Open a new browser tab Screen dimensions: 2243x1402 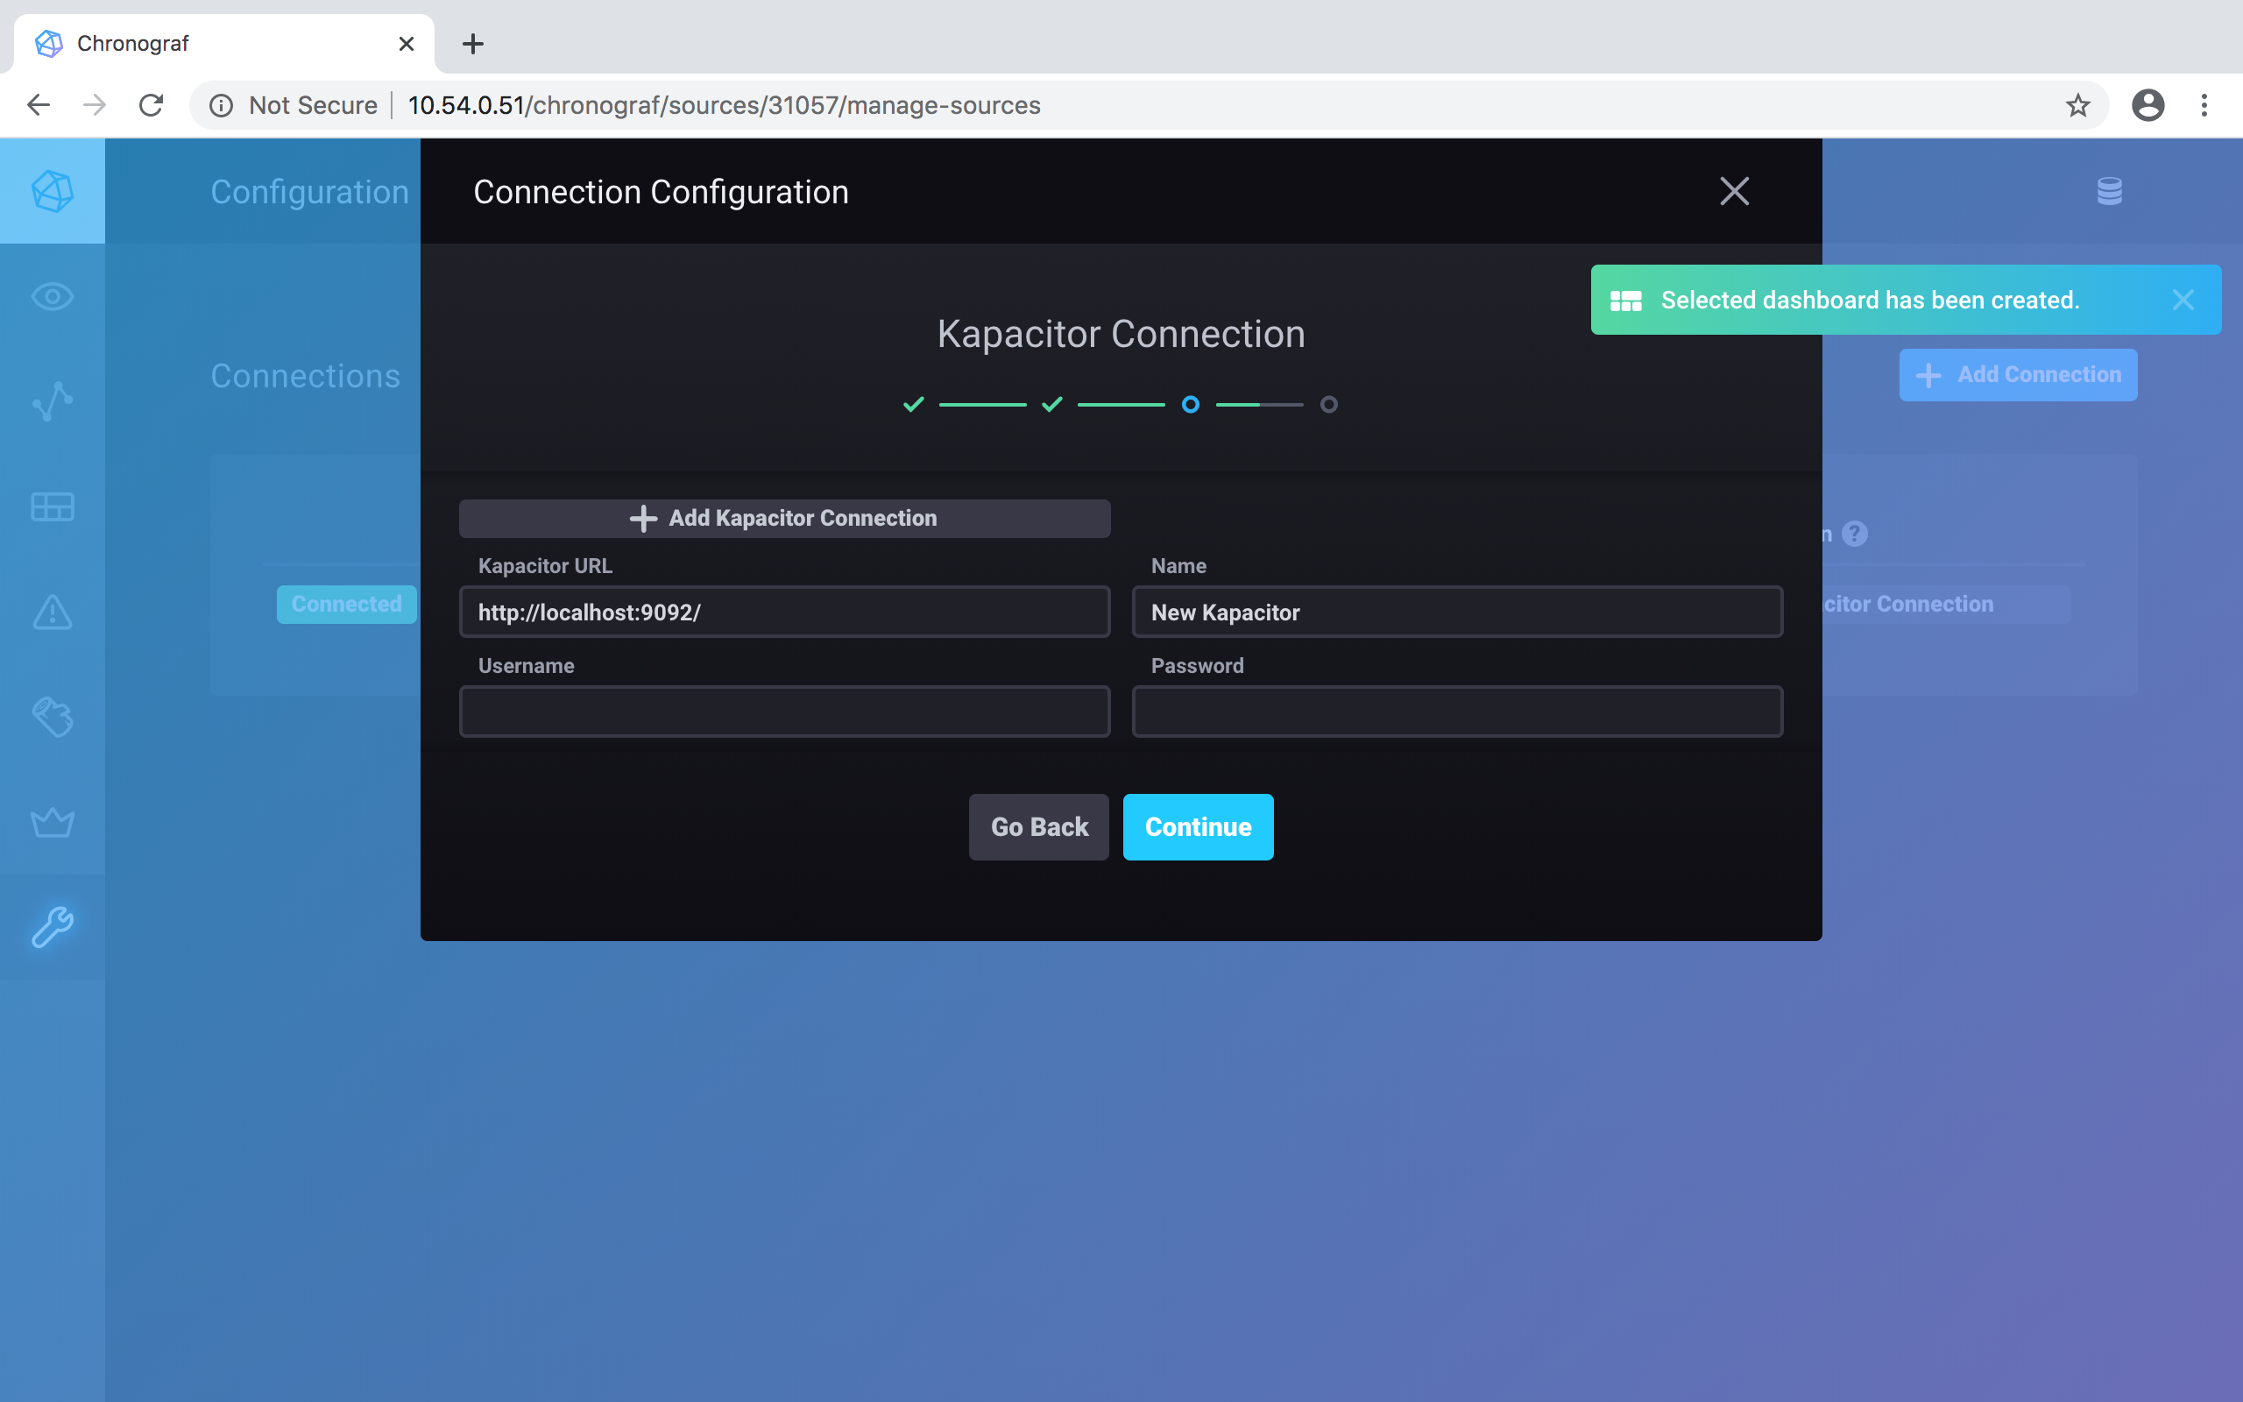(473, 44)
